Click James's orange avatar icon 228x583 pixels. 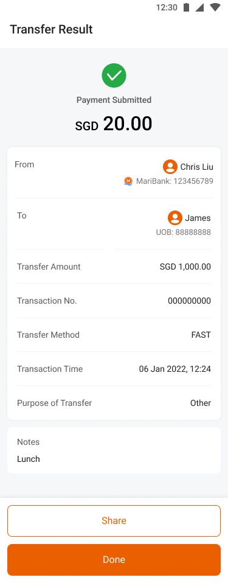point(175,218)
